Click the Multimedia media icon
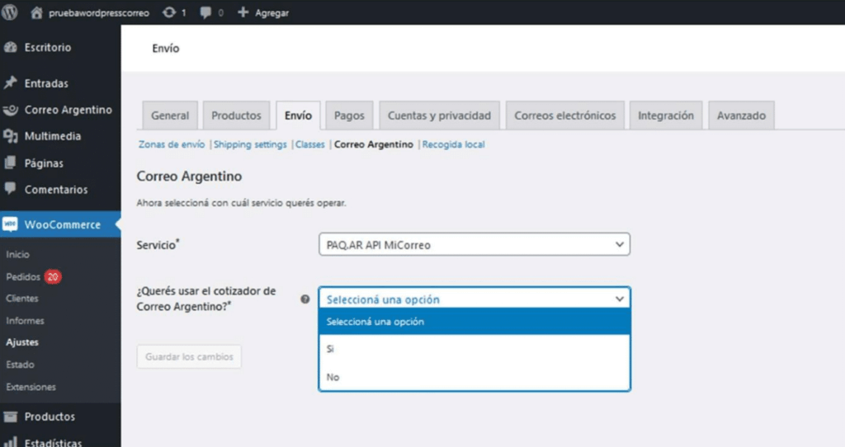Image resolution: width=845 pixels, height=447 pixels. click(10, 136)
